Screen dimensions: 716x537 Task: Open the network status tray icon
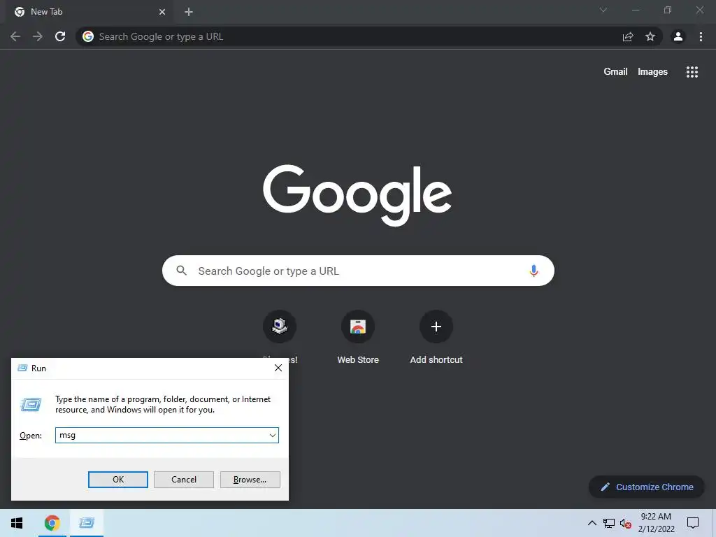609,523
